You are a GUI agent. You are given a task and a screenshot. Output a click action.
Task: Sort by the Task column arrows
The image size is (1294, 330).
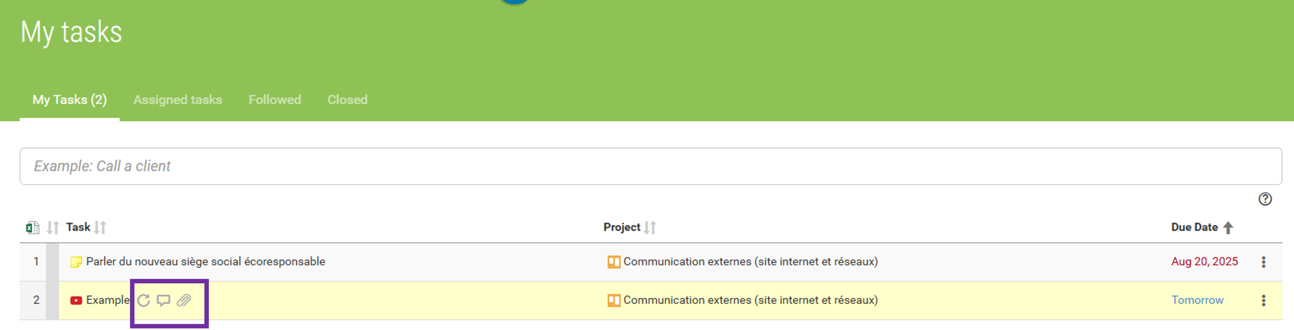tap(100, 228)
